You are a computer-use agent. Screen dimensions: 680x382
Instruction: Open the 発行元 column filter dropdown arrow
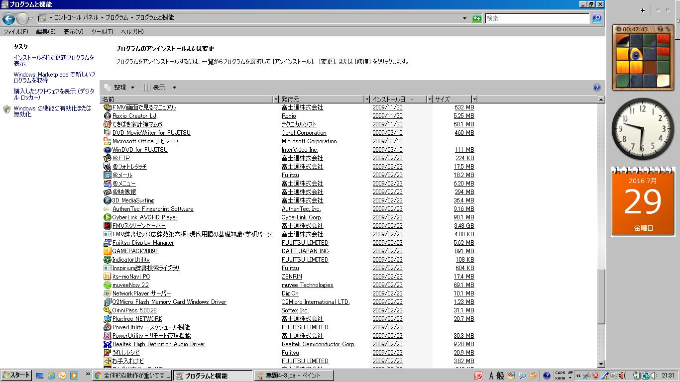(x=367, y=99)
